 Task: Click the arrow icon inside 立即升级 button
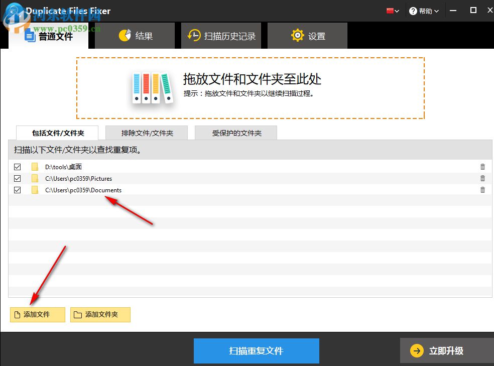click(417, 351)
